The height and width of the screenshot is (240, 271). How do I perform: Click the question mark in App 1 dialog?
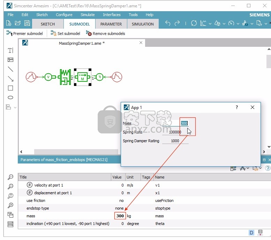tap(236, 107)
